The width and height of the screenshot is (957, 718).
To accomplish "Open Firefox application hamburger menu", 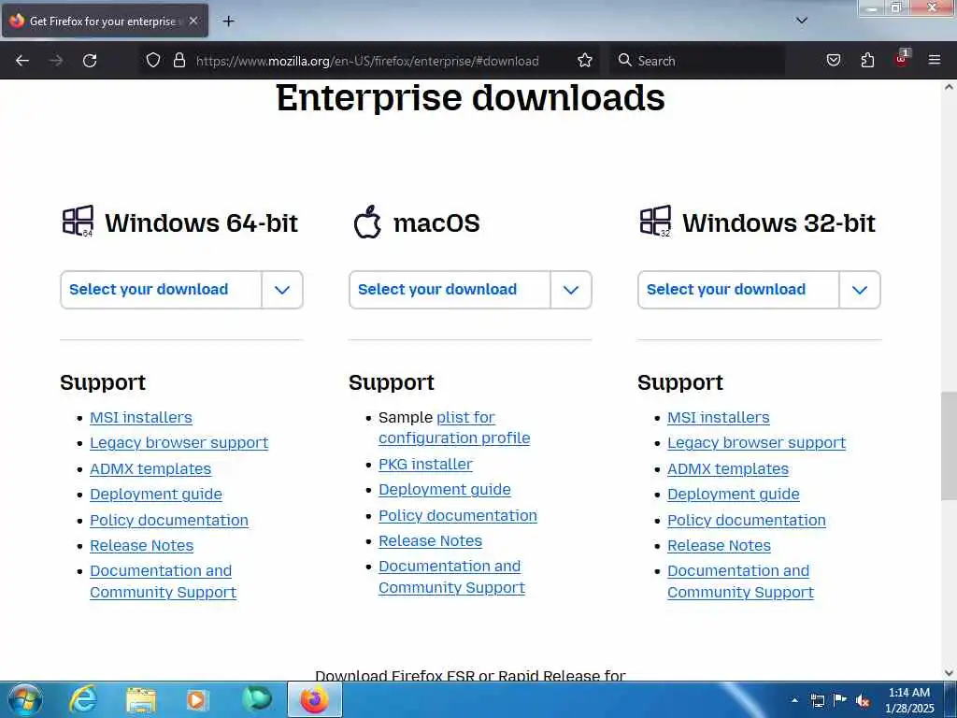I will [935, 60].
